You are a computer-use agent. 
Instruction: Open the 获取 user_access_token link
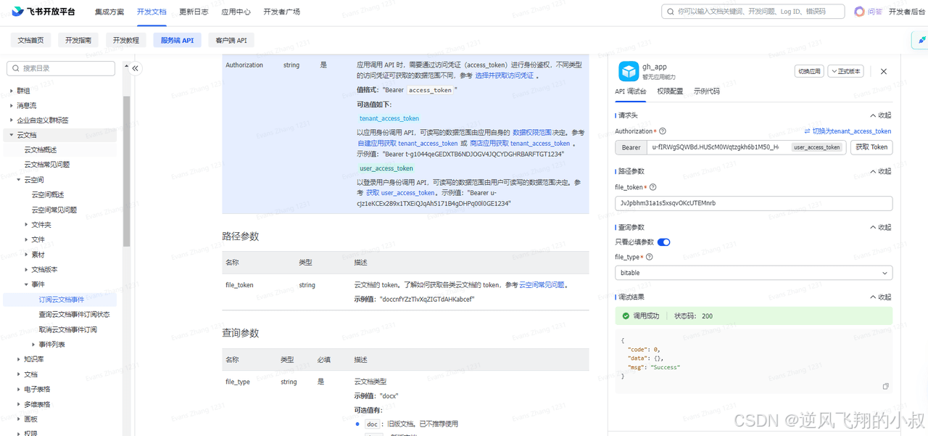[x=401, y=193]
